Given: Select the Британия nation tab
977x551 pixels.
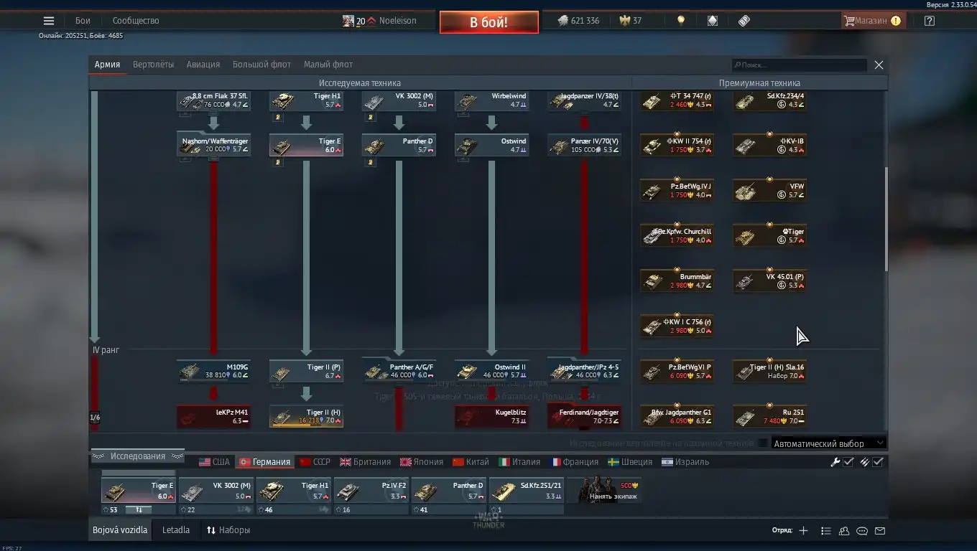Looking at the screenshot, I should pyautogui.click(x=366, y=462).
